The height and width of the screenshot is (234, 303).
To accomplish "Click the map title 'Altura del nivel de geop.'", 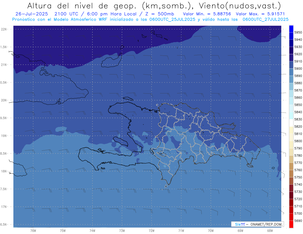I will (x=82, y=6).
